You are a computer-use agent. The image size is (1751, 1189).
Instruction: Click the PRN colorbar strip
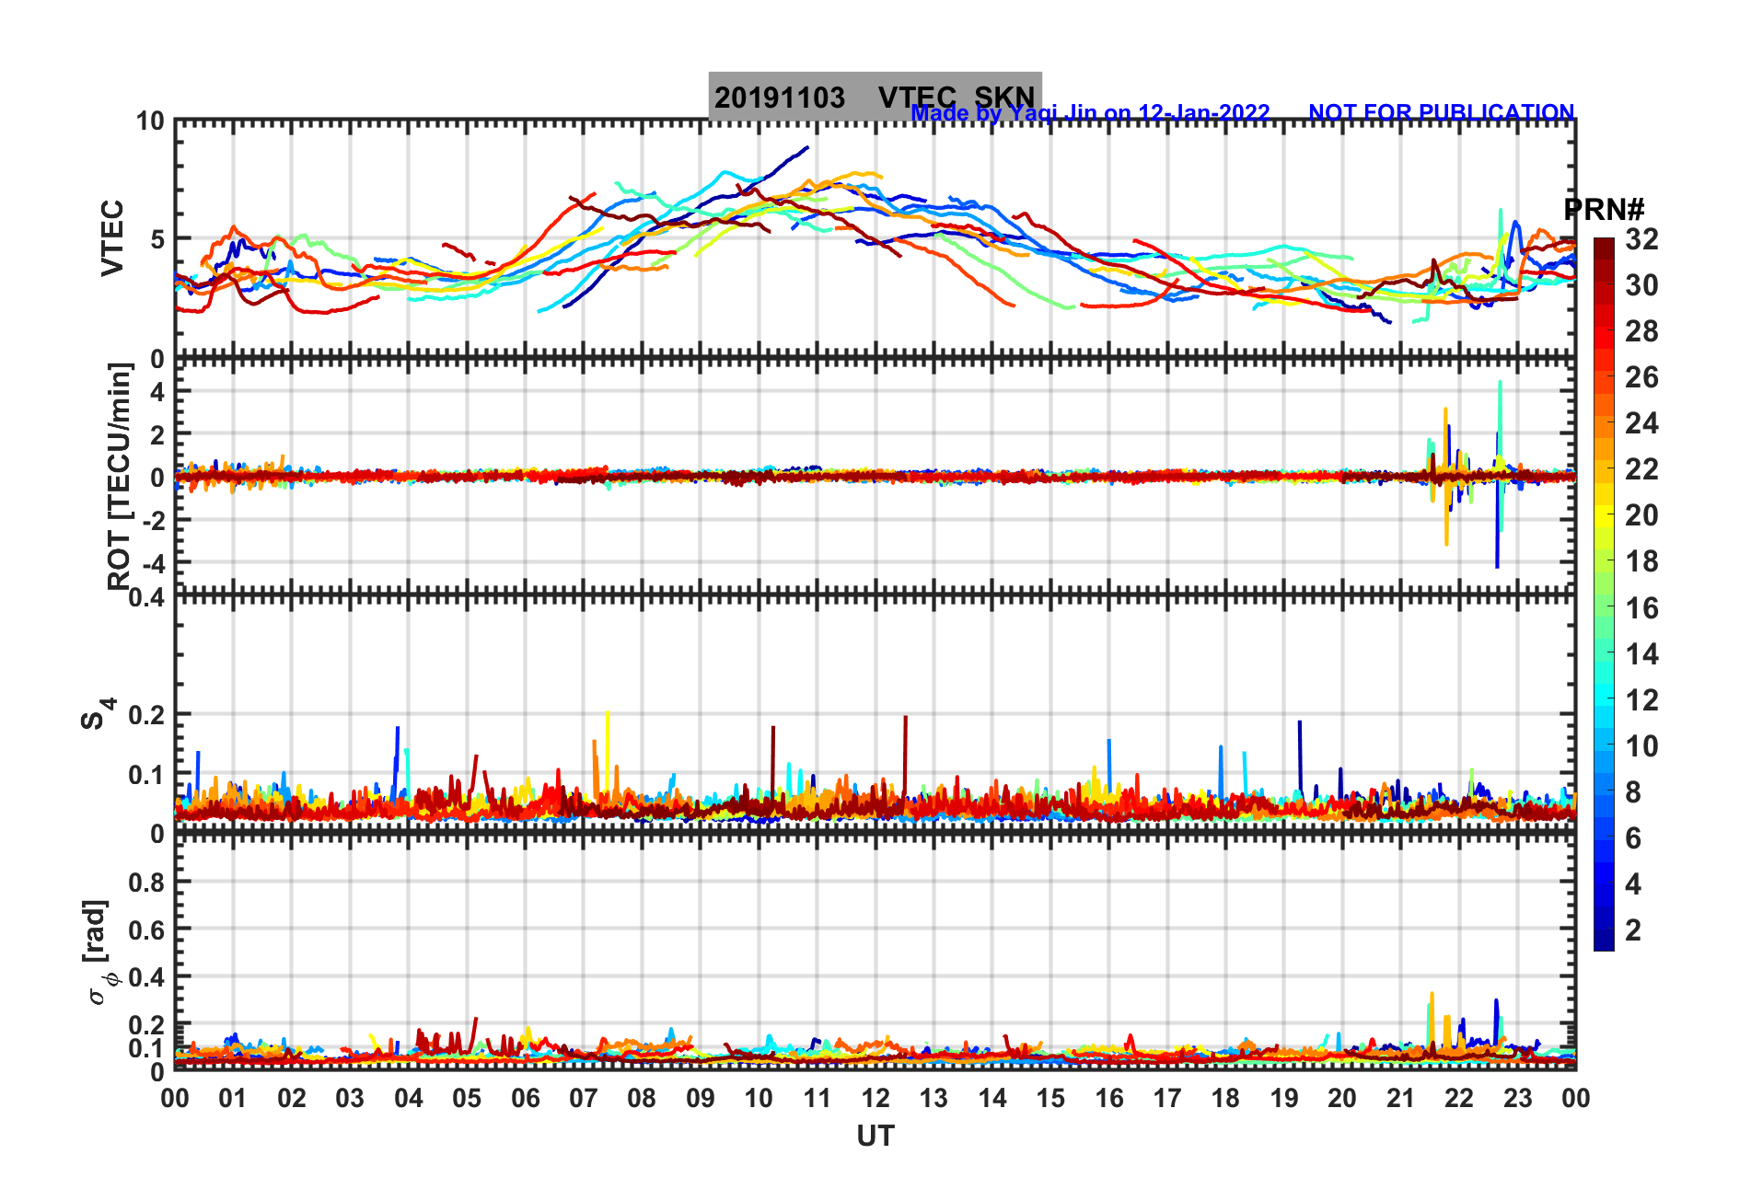click(1604, 594)
